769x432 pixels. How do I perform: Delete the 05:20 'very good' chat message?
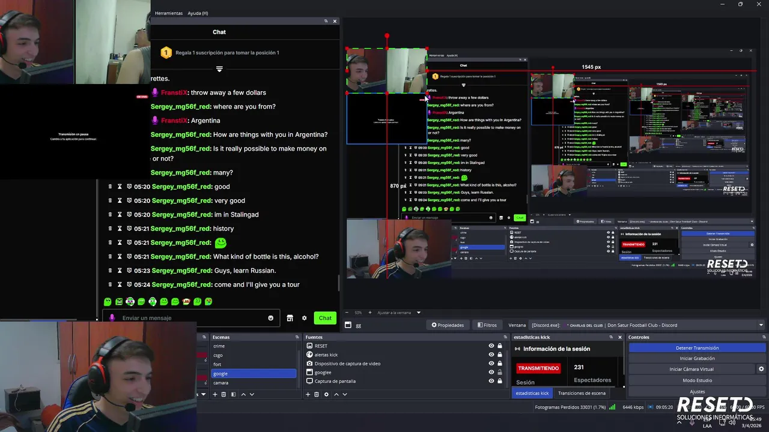click(110, 200)
